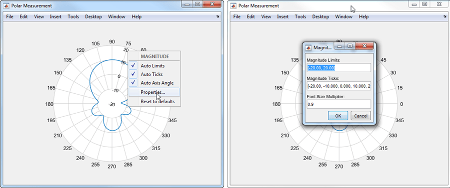This screenshot has height=188, width=450.
Task: Open Tools menu in left window
Action: [x=73, y=16]
